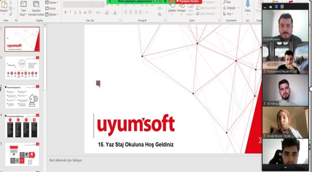This screenshot has width=312, height=172.
Task: Click the Copy icon in Pano group
Action: click(10, 8)
